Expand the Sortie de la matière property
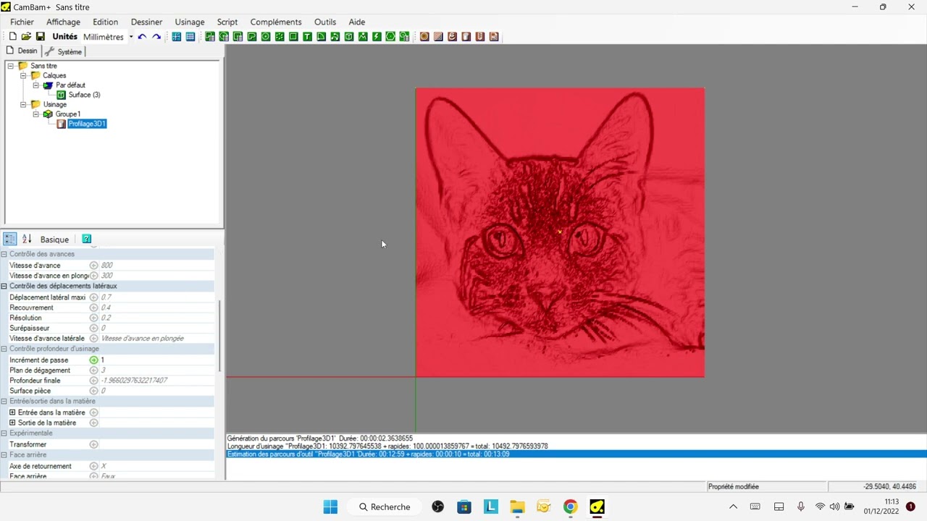Image resolution: width=927 pixels, height=521 pixels. tap(12, 423)
